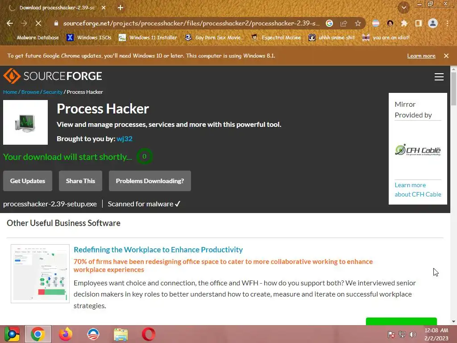457x343 pixels.
Task: Open the Extensions puzzle-piece menu
Action: coord(404,23)
